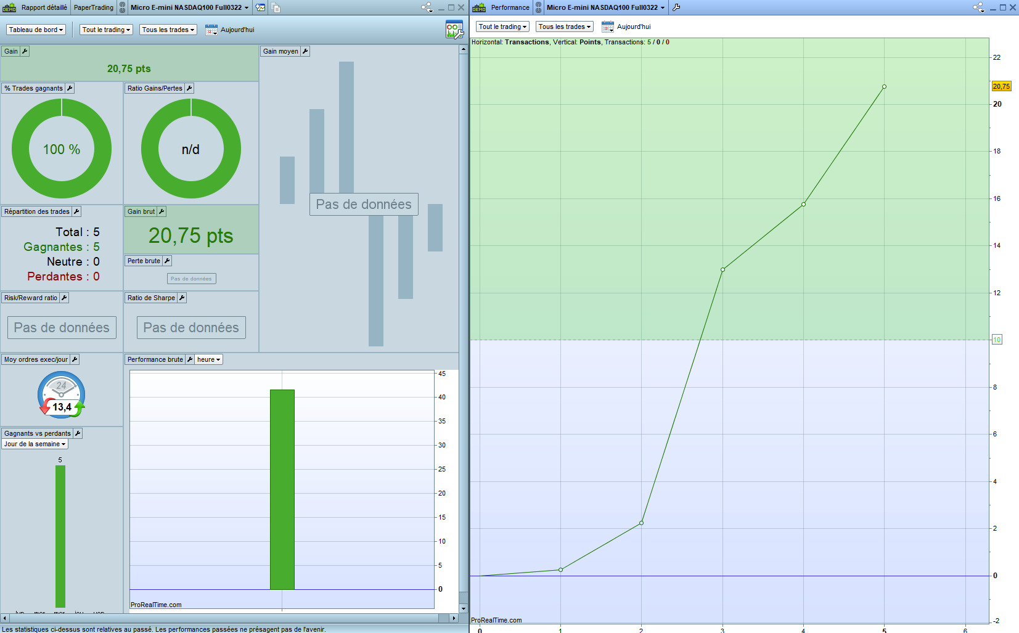Click the Gain brut label button

(x=141, y=211)
